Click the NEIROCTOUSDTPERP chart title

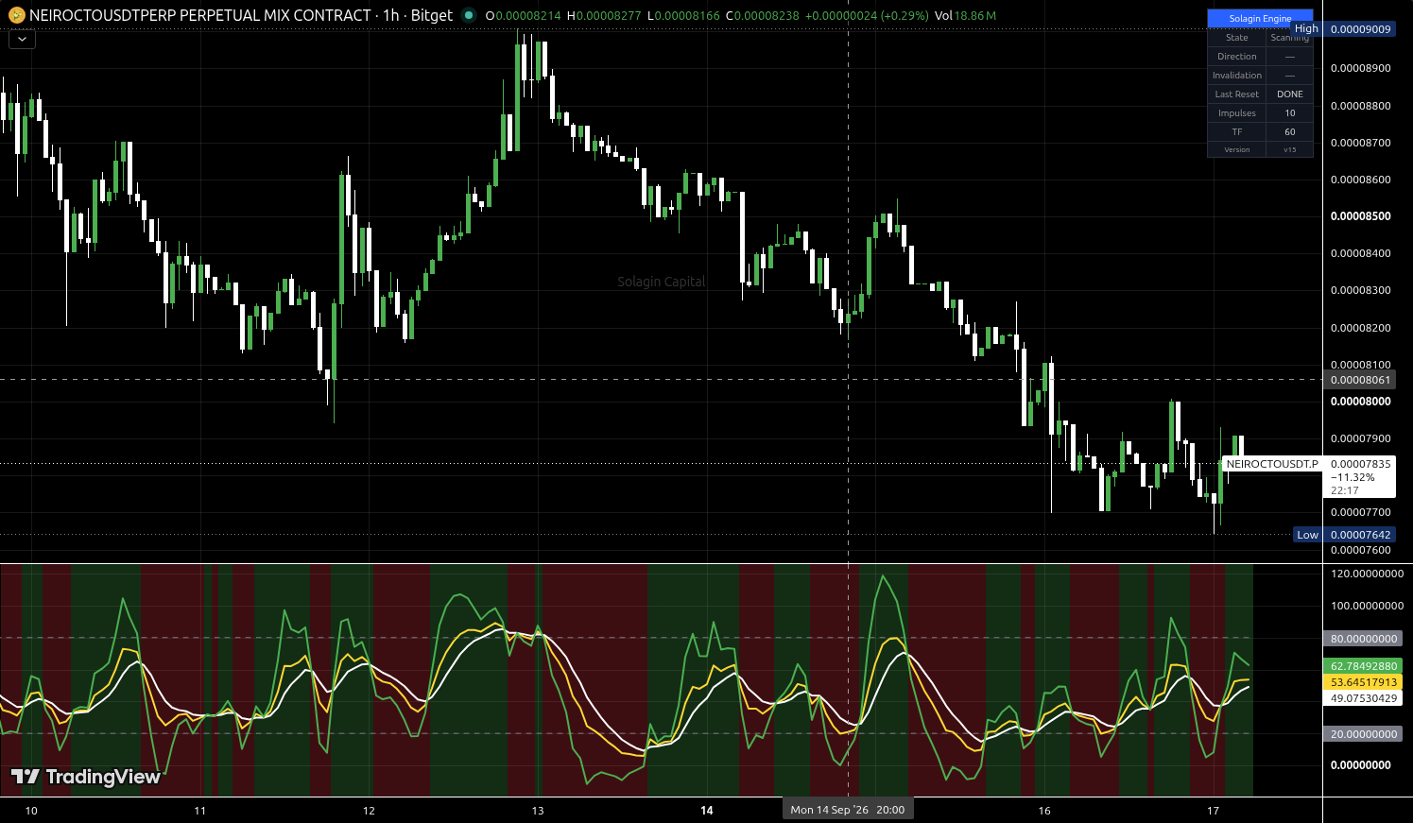pyautogui.click(x=241, y=15)
